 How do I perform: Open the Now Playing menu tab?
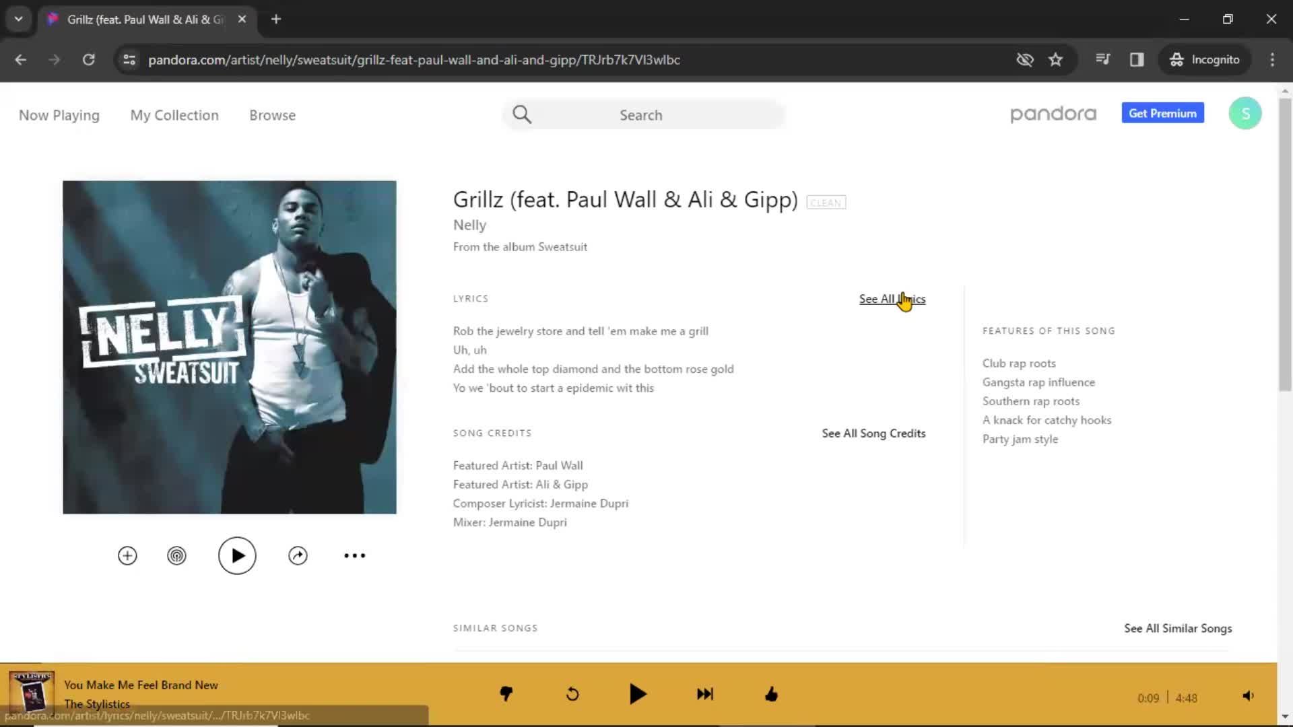coord(59,114)
